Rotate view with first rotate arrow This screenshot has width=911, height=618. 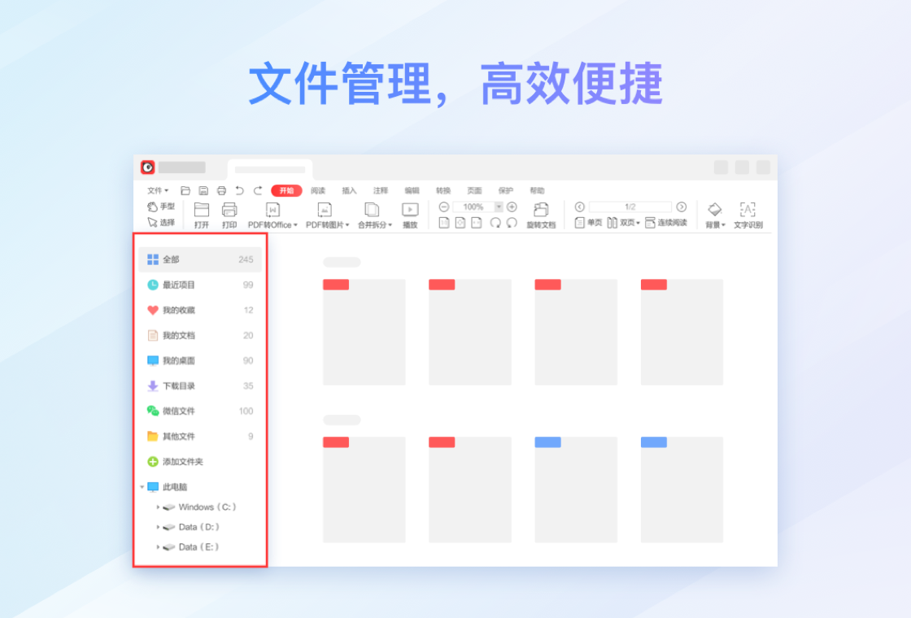pyautogui.click(x=495, y=223)
